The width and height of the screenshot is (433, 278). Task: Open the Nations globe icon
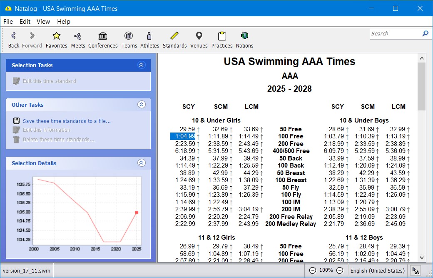point(244,36)
